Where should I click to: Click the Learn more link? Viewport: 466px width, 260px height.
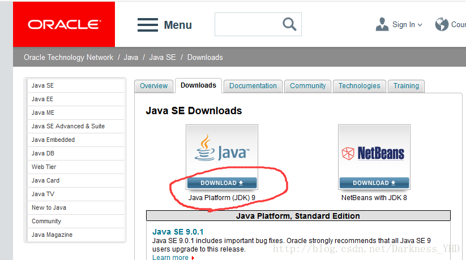coord(170,257)
